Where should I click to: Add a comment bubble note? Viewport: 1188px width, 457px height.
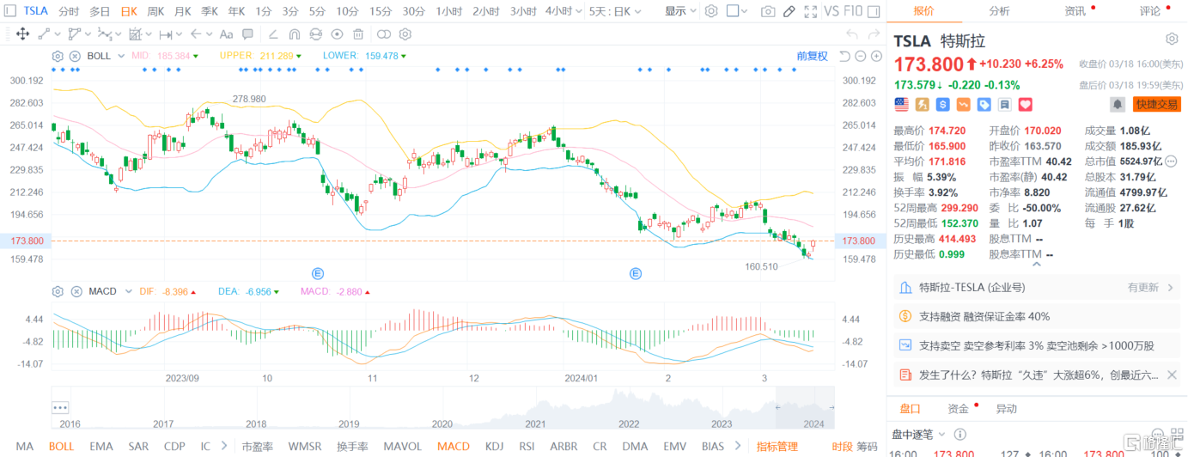247,34
